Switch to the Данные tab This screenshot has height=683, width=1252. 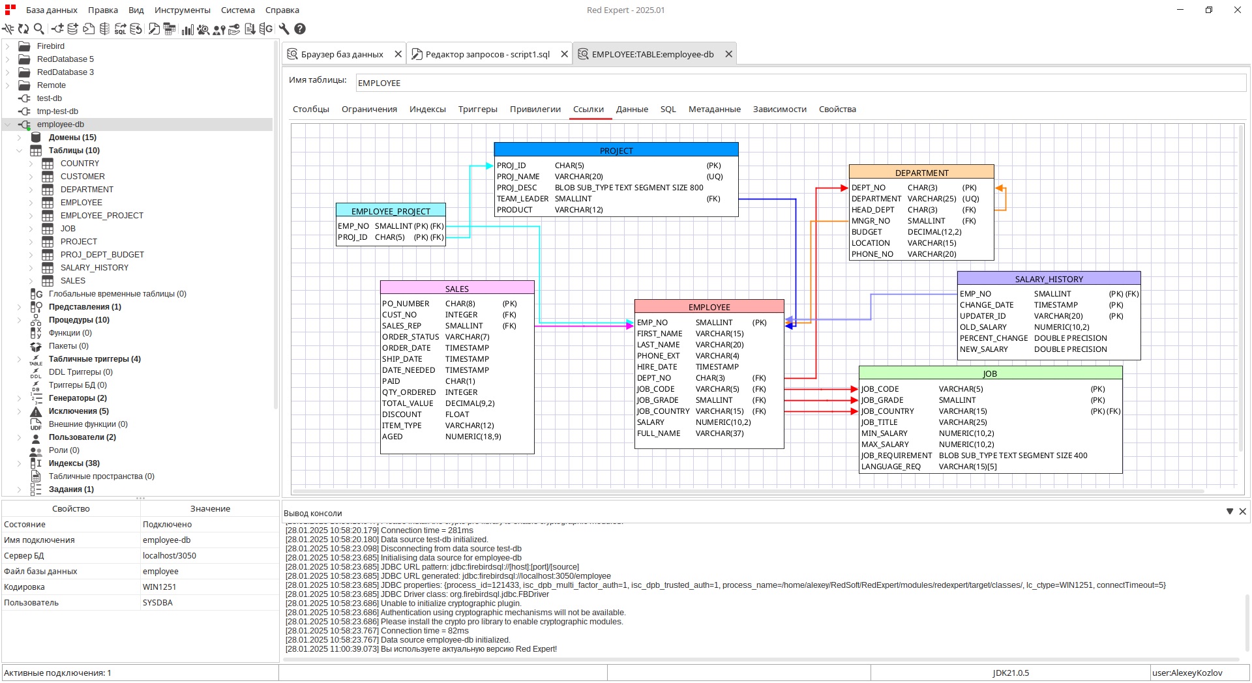(x=631, y=109)
